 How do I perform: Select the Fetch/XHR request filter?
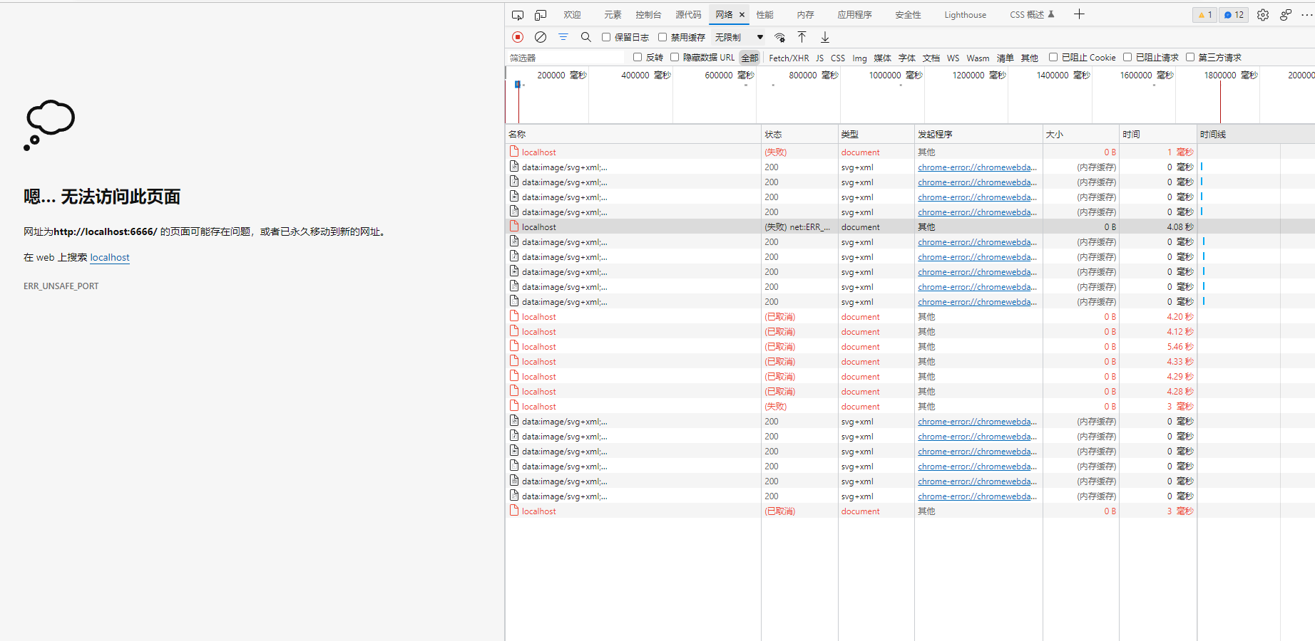788,58
